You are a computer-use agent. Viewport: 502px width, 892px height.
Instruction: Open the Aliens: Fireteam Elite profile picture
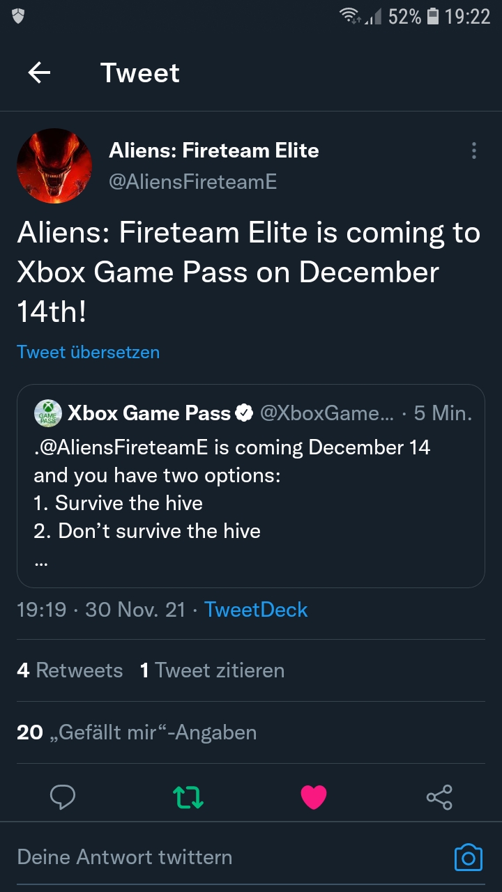(54, 166)
